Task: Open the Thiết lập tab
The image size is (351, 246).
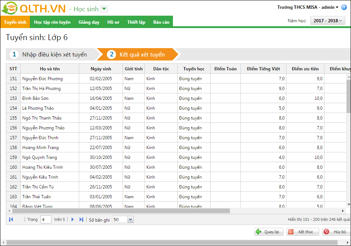Action: [136, 22]
